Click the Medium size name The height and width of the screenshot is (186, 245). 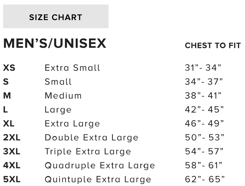[x=63, y=96]
